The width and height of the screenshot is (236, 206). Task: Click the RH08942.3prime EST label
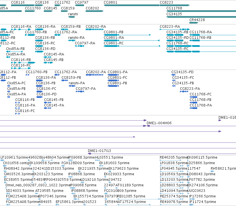(x=18, y=169)
